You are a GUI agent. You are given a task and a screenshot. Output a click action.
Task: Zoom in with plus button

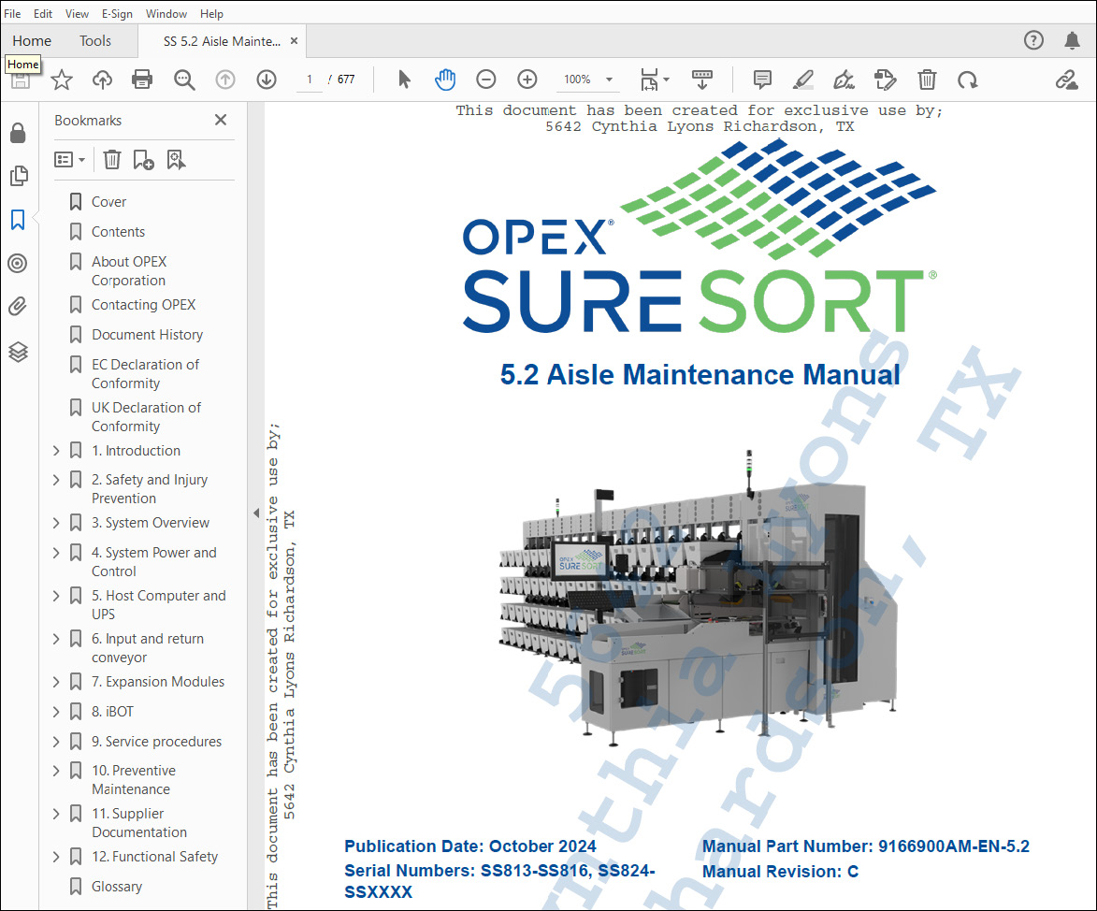pyautogui.click(x=527, y=80)
